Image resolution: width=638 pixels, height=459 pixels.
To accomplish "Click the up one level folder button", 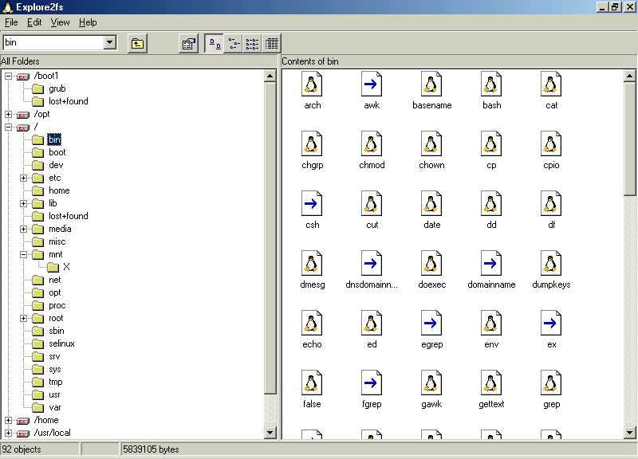I will pos(137,43).
